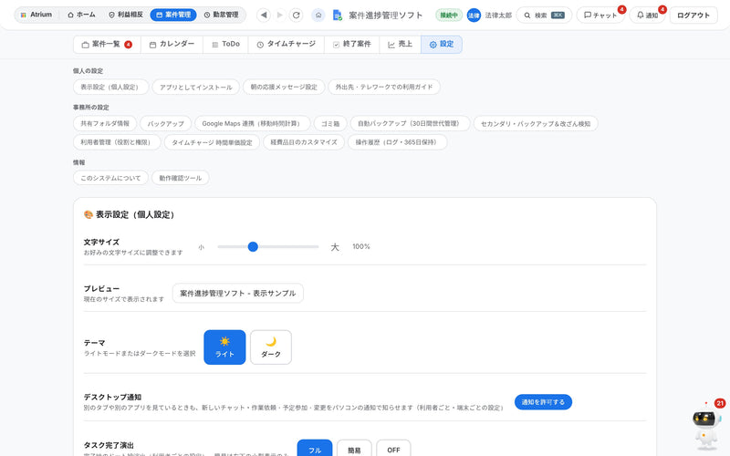
Task: Open the ゴミ箱 chip
Action: (330, 123)
